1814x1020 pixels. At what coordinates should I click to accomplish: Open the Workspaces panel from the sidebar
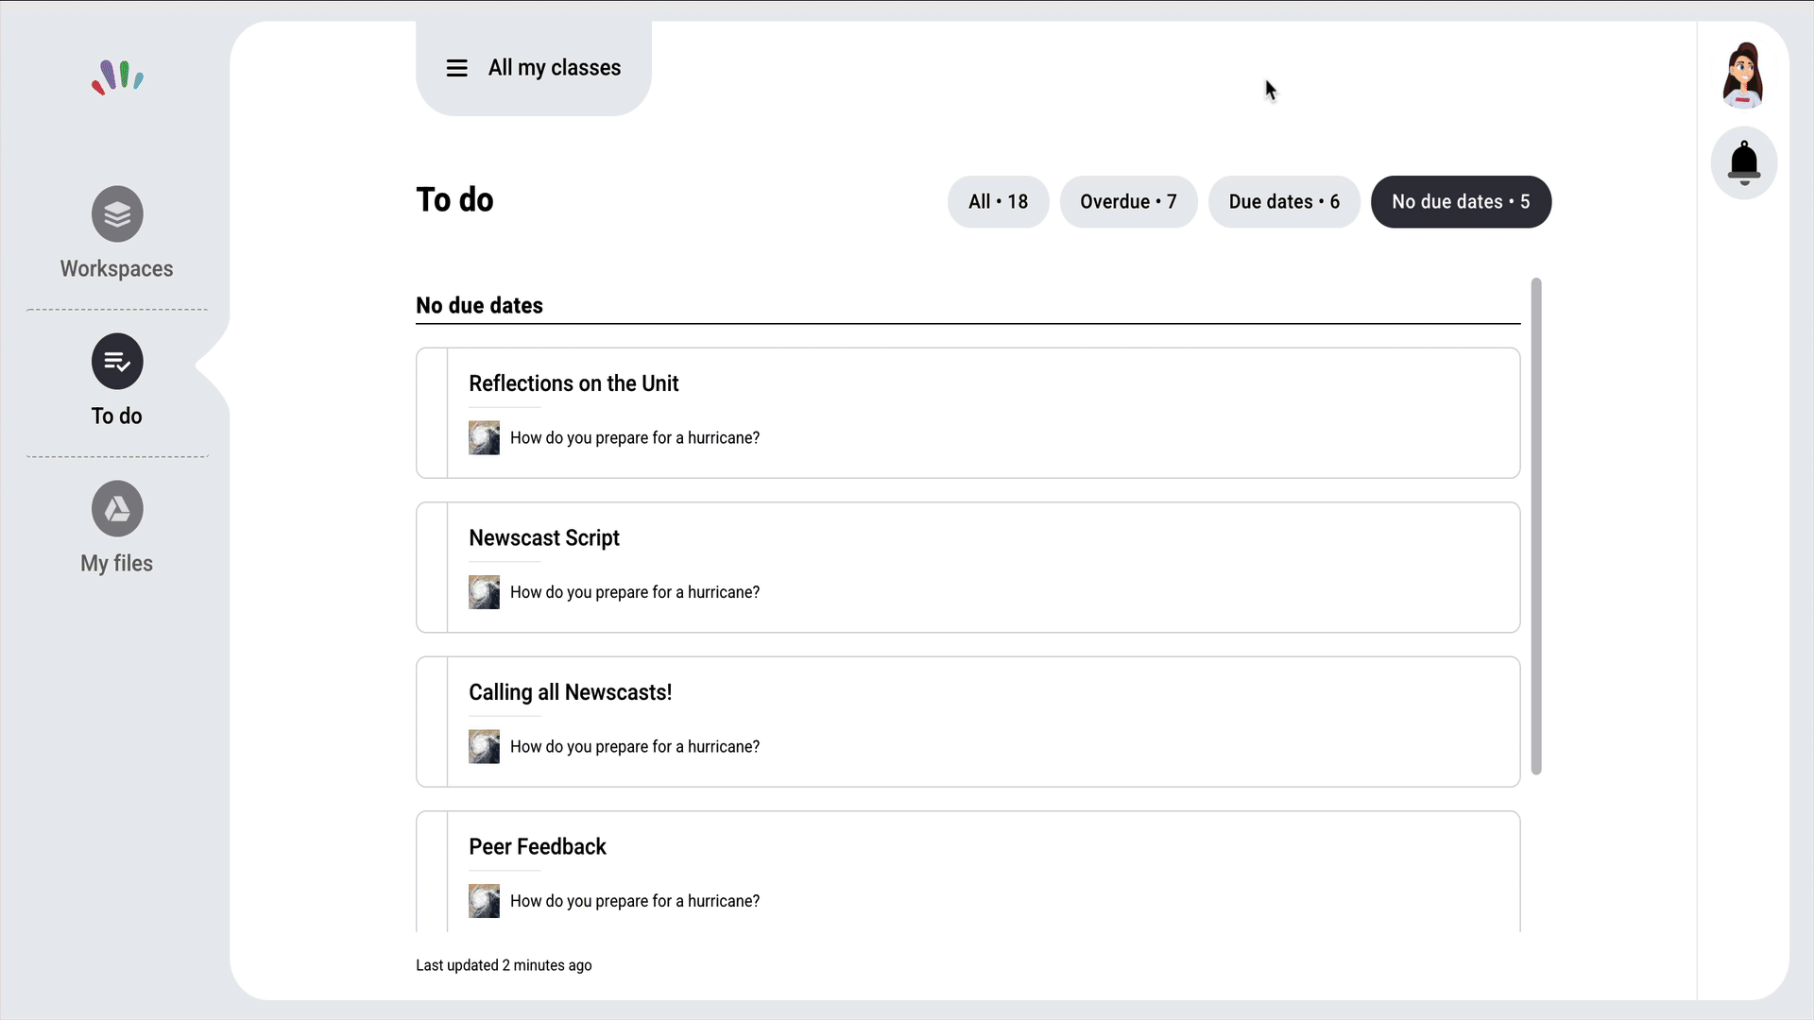[116, 213]
